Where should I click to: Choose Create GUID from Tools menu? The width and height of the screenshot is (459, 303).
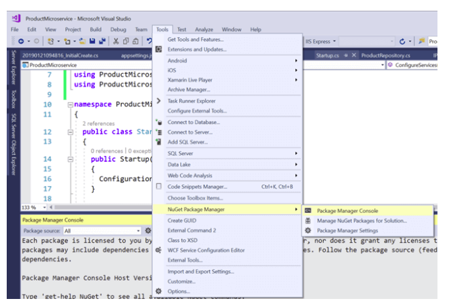(182, 220)
